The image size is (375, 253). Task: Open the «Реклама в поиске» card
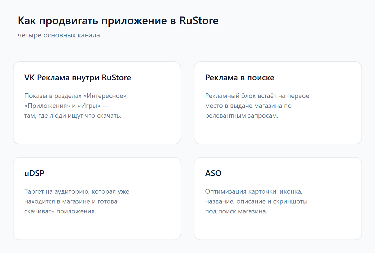pos(278,103)
